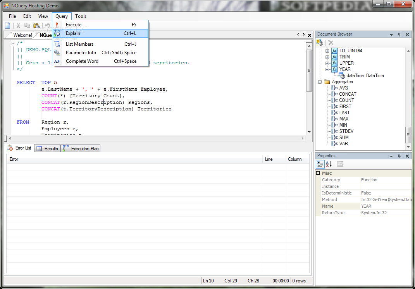This screenshot has height=289, width=415.
Task: Collapse the YEAR tree node
Action: click(327, 69)
